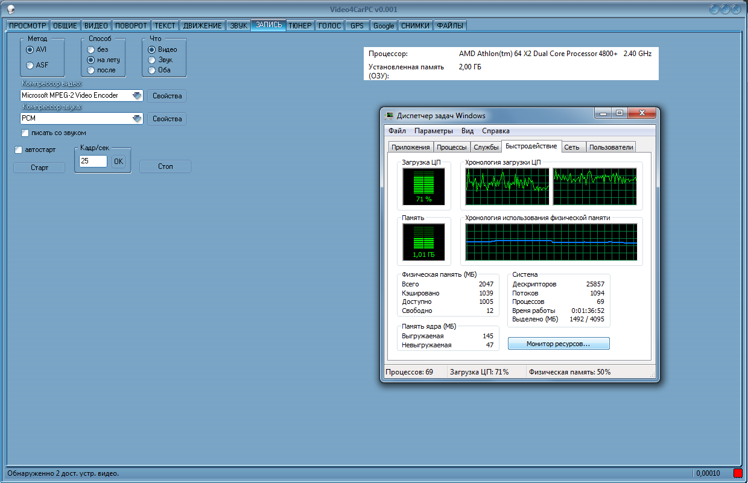Click the memory usage meter graphic

coord(424,242)
